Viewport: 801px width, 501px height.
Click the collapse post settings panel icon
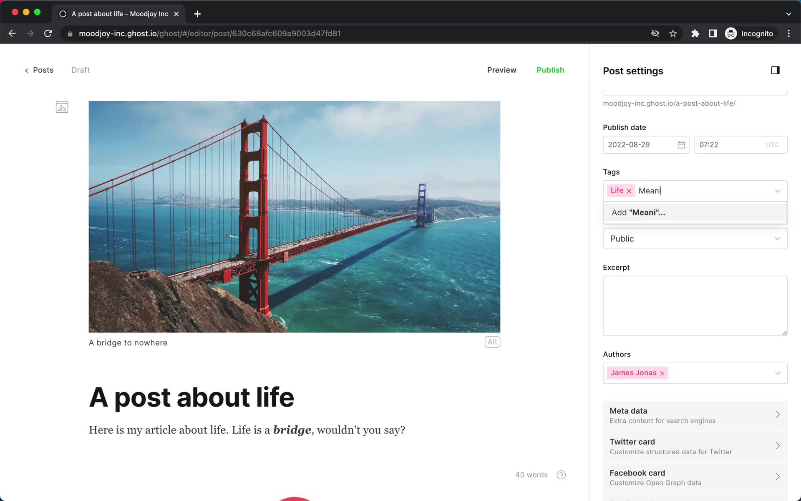[775, 70]
